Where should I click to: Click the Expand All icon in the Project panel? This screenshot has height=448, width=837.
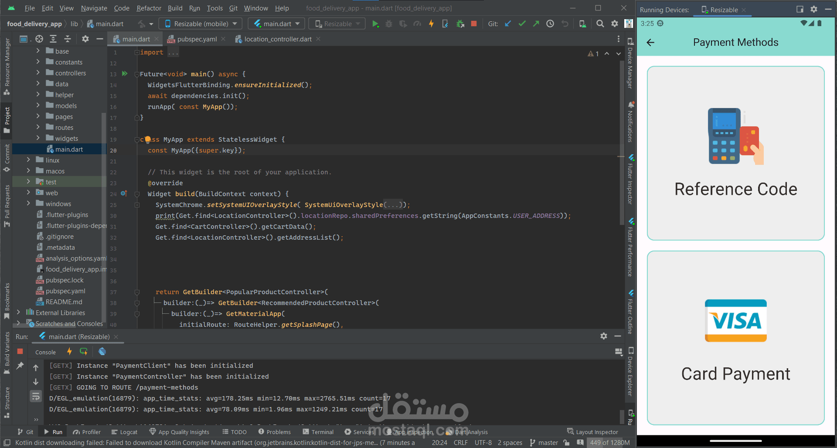(x=53, y=39)
